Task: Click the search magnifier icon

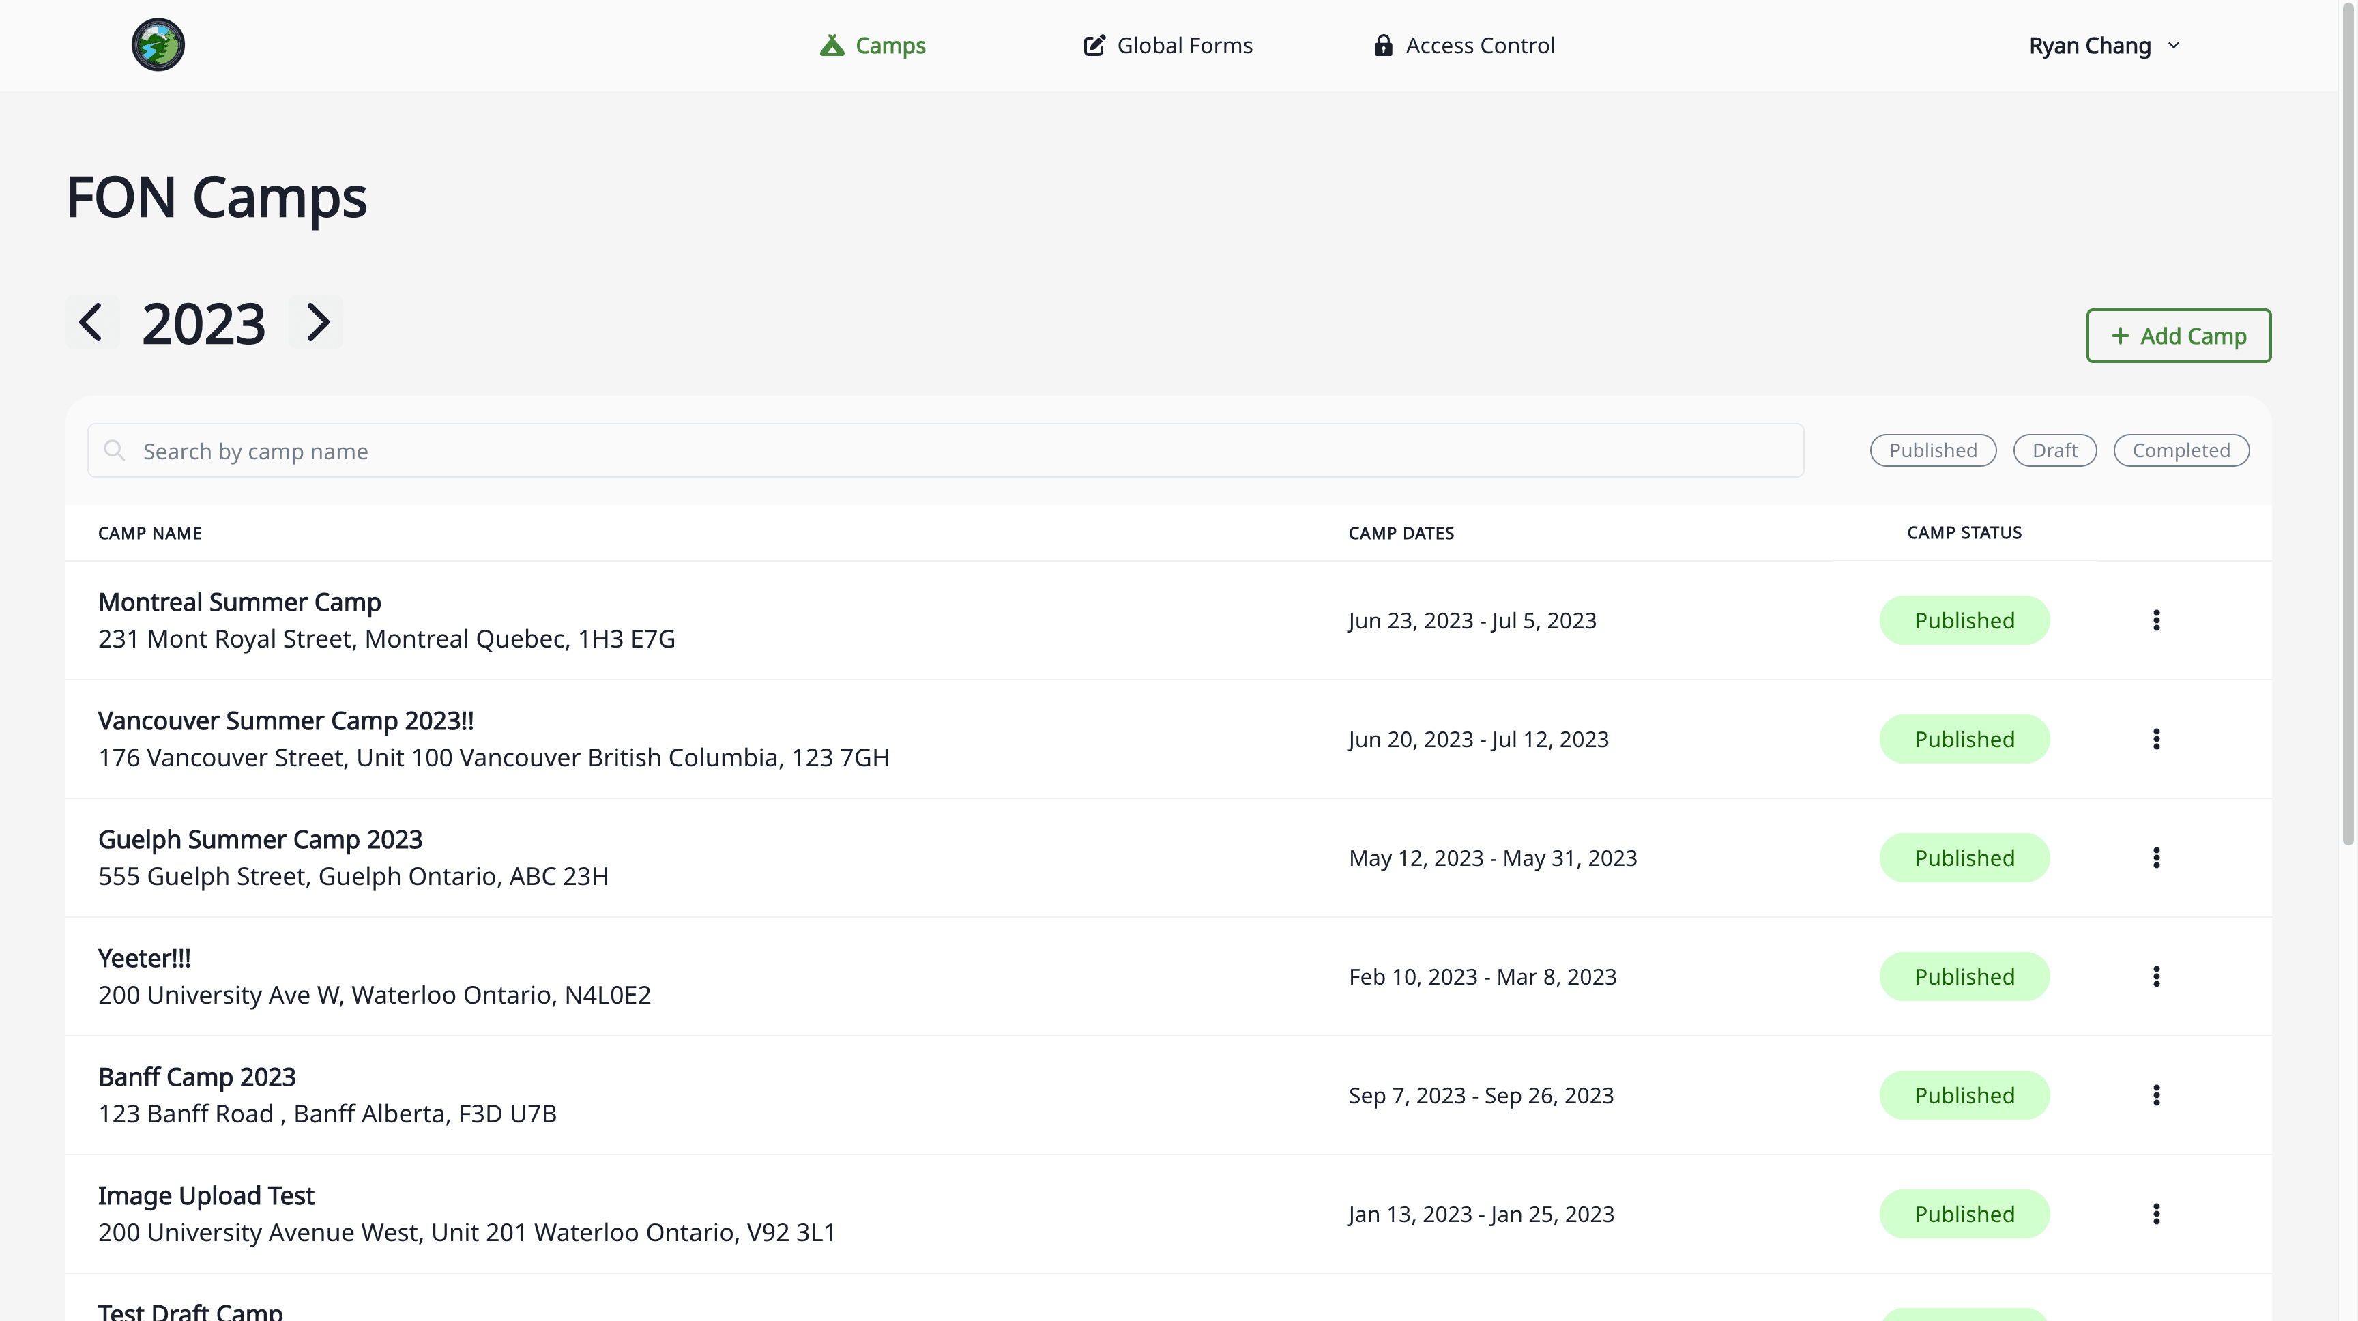Action: tap(115, 450)
